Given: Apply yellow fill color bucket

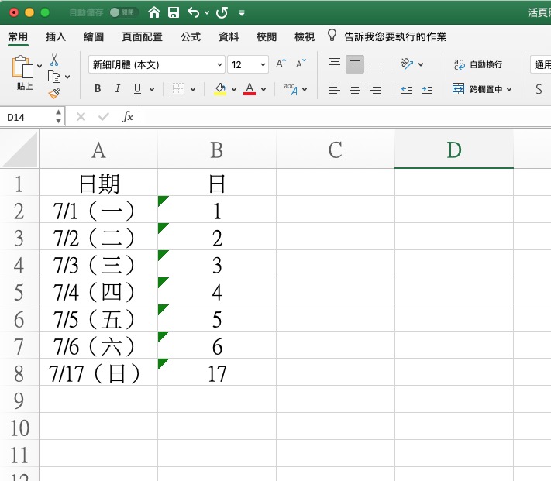Looking at the screenshot, I should (220, 89).
